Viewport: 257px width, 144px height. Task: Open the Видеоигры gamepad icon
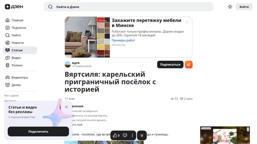[8, 78]
